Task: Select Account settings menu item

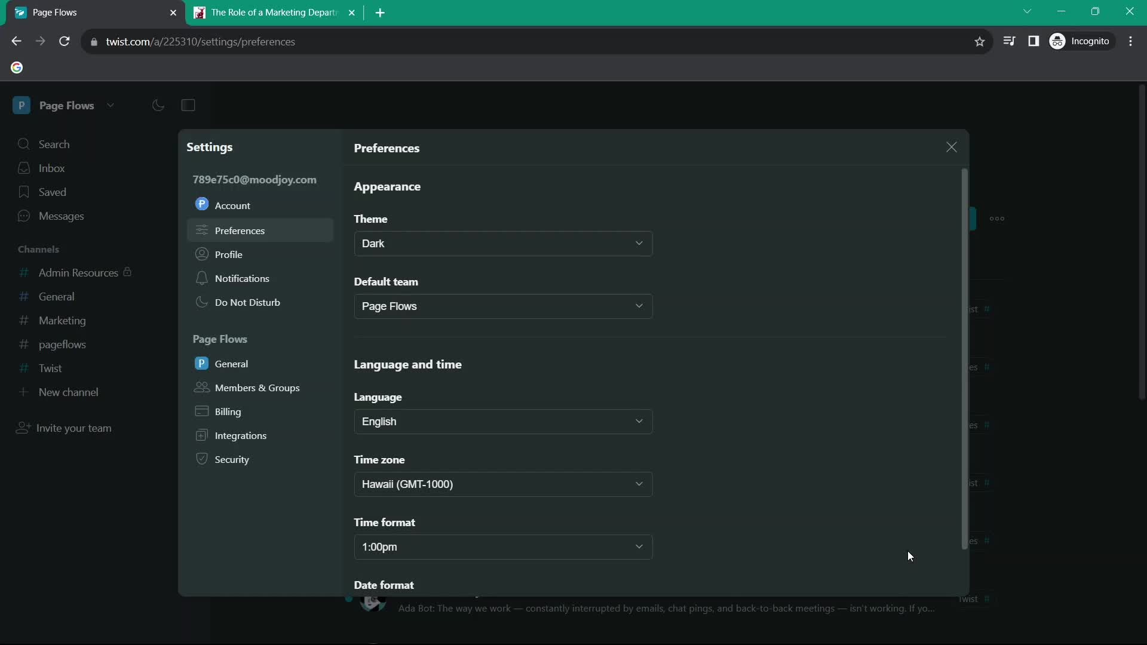Action: 232,205
